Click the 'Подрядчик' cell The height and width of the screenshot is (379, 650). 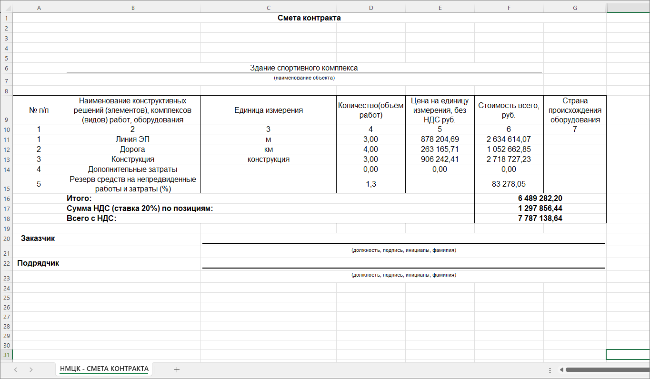click(x=38, y=263)
